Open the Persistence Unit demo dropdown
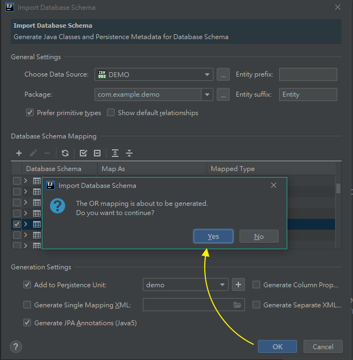This screenshot has width=353, height=360. coord(223,285)
